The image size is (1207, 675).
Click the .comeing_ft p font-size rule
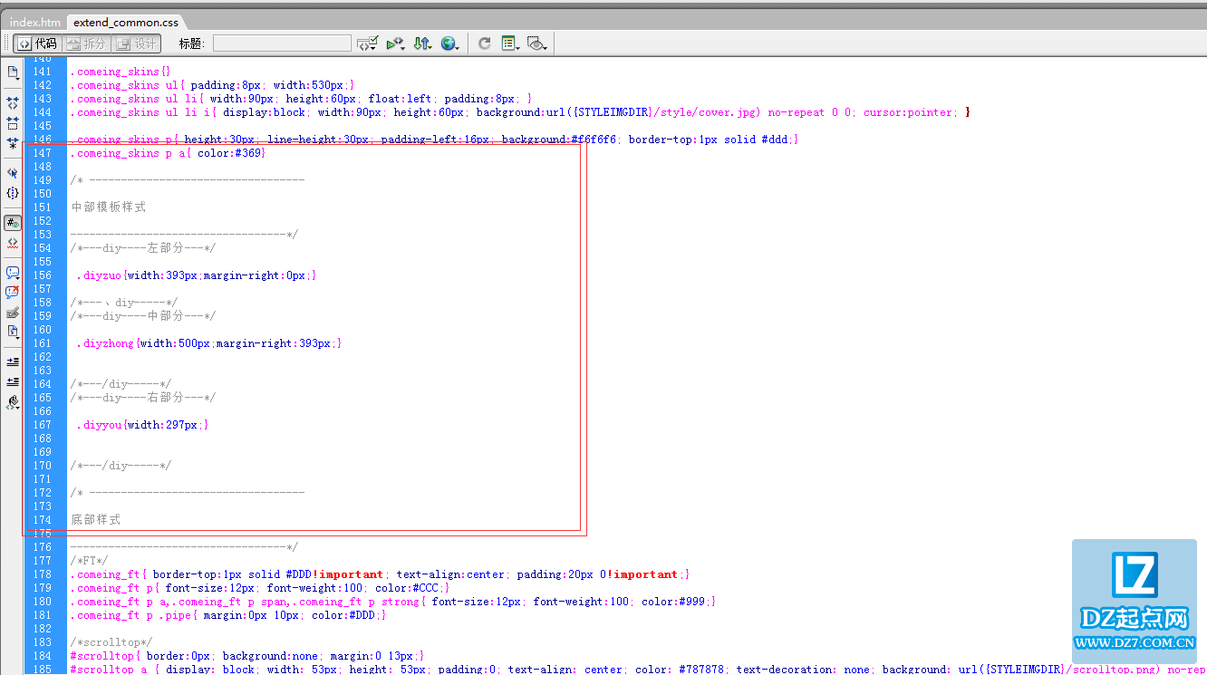[x=260, y=588]
